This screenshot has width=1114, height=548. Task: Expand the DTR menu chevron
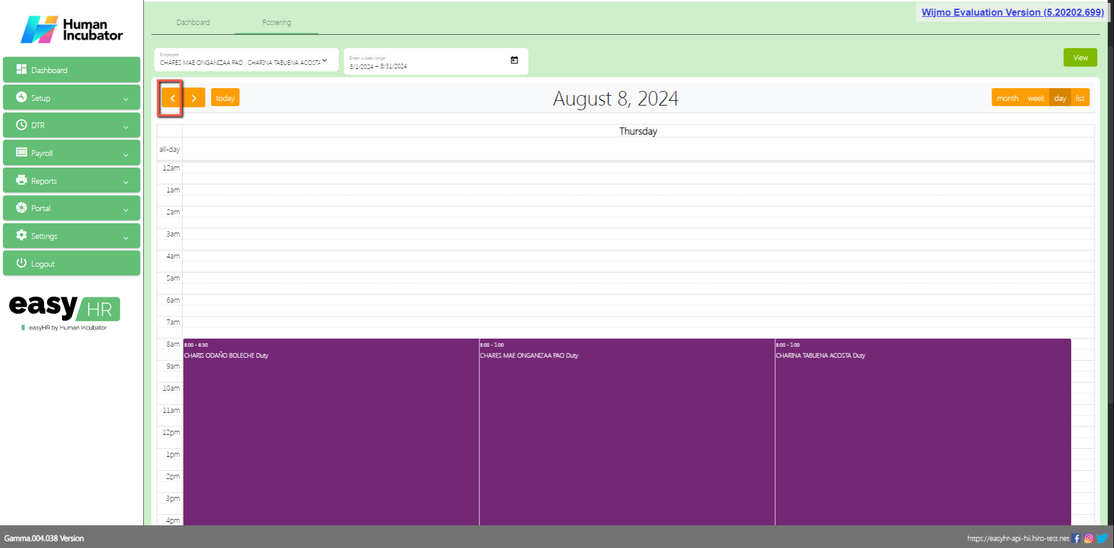(126, 127)
